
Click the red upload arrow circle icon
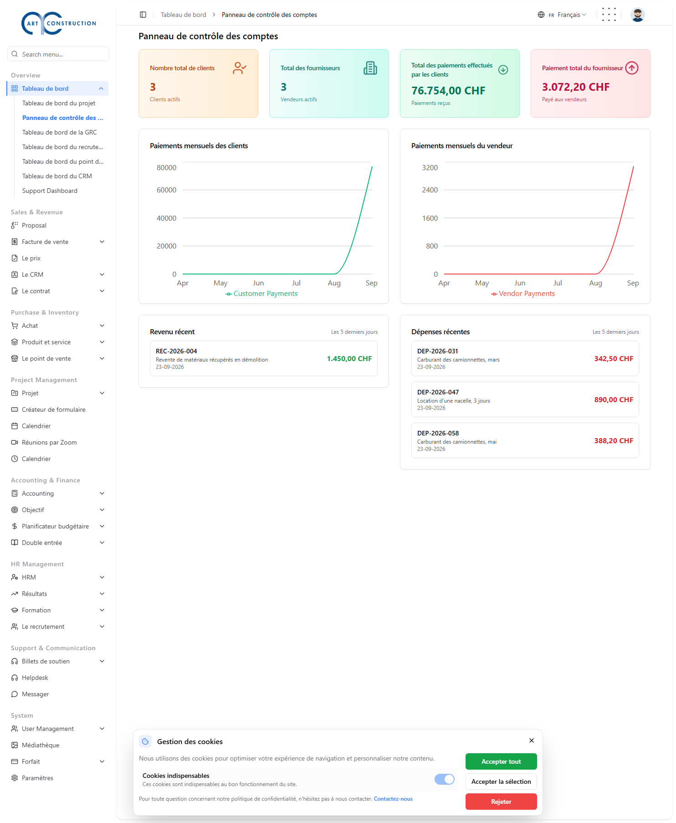632,68
